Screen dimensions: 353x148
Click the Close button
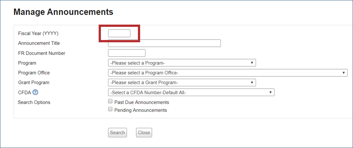(x=144, y=133)
